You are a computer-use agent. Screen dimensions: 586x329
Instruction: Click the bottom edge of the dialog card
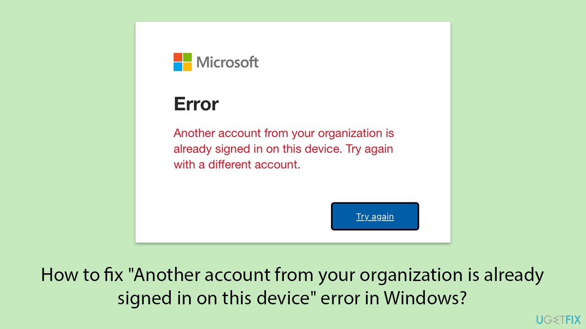[x=293, y=241]
